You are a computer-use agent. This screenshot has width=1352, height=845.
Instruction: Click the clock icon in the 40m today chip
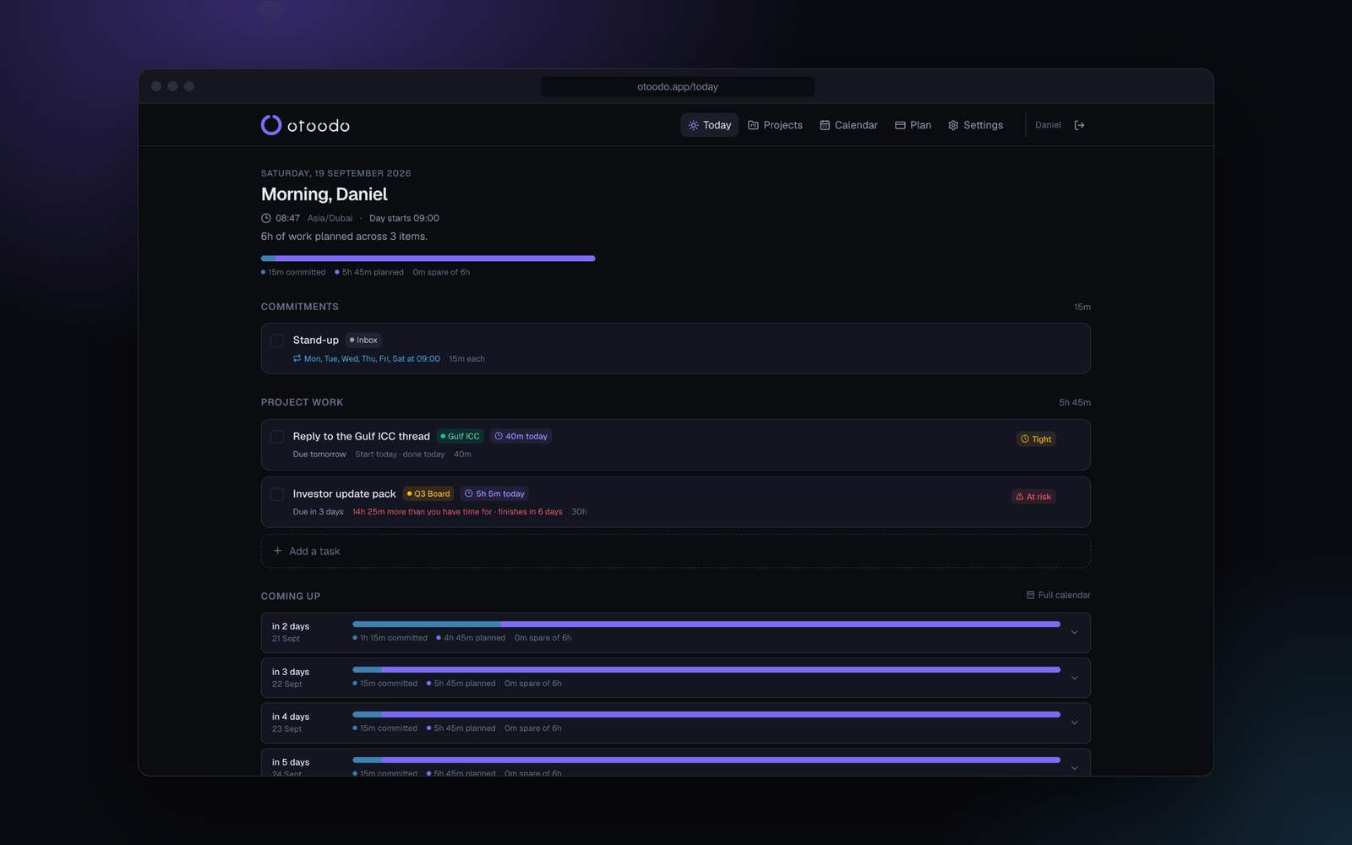[499, 436]
